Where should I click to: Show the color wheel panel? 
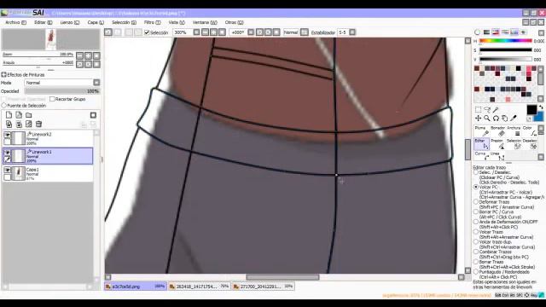(477, 32)
